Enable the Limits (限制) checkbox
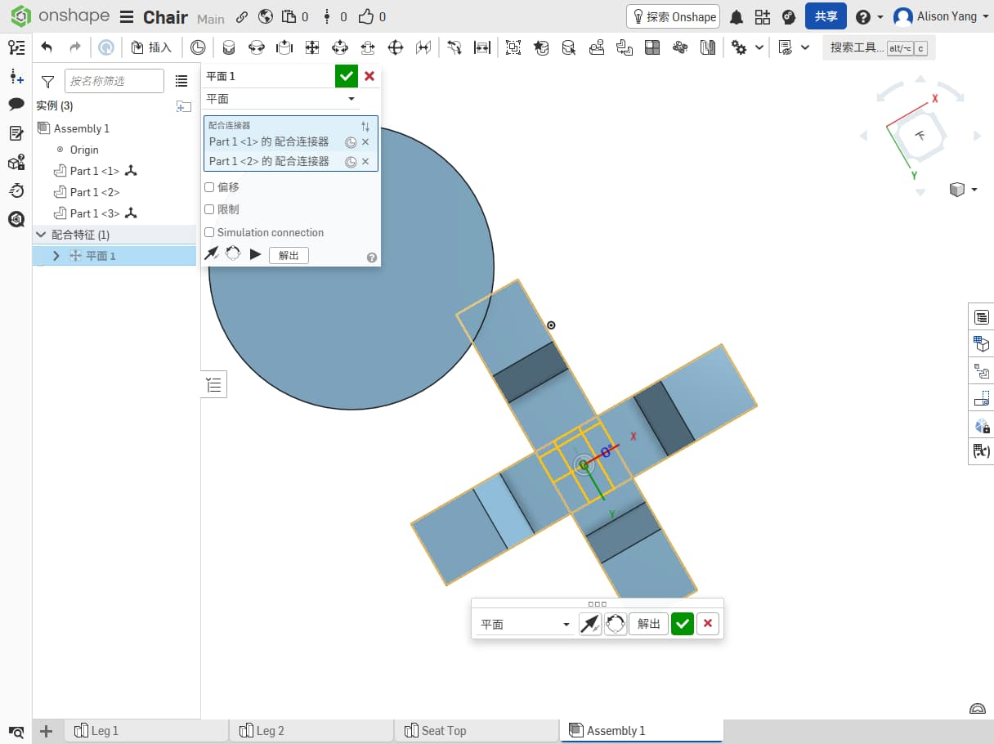This screenshot has height=744, width=994. click(209, 210)
